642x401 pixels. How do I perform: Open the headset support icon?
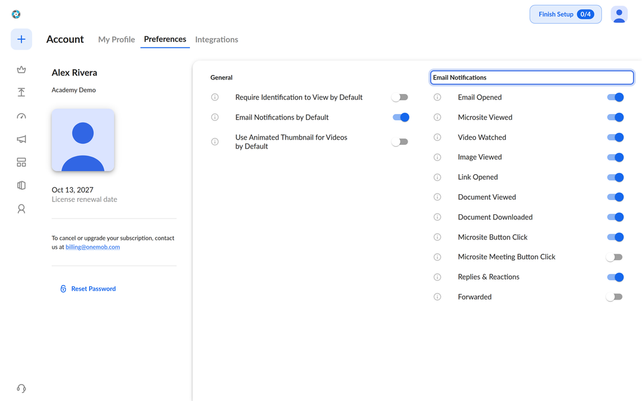21,388
